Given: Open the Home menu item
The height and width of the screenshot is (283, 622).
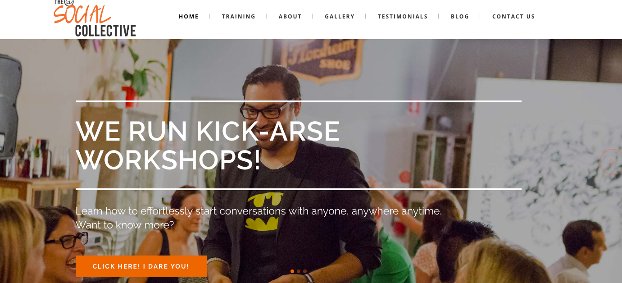Looking at the screenshot, I should tap(189, 17).
